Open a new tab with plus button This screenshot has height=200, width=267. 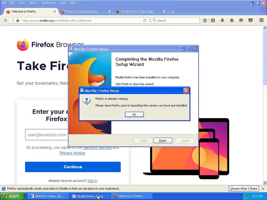pos(173,11)
